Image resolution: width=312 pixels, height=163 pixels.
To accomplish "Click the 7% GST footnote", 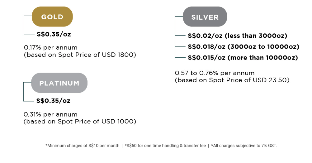I will 244,146.
